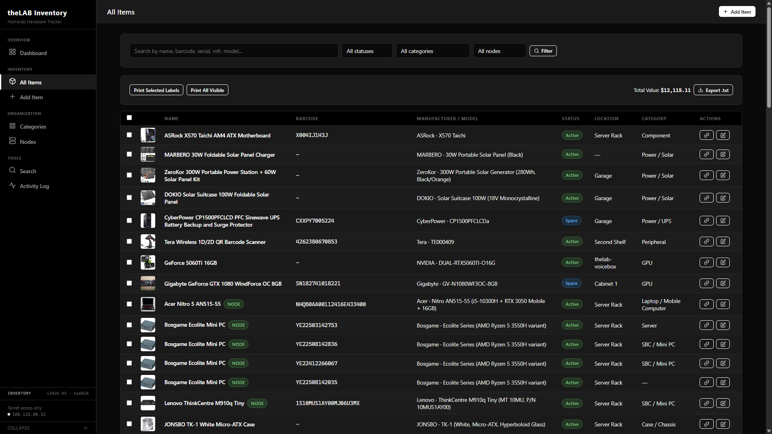Open the Search tool in sidebar

point(48,171)
